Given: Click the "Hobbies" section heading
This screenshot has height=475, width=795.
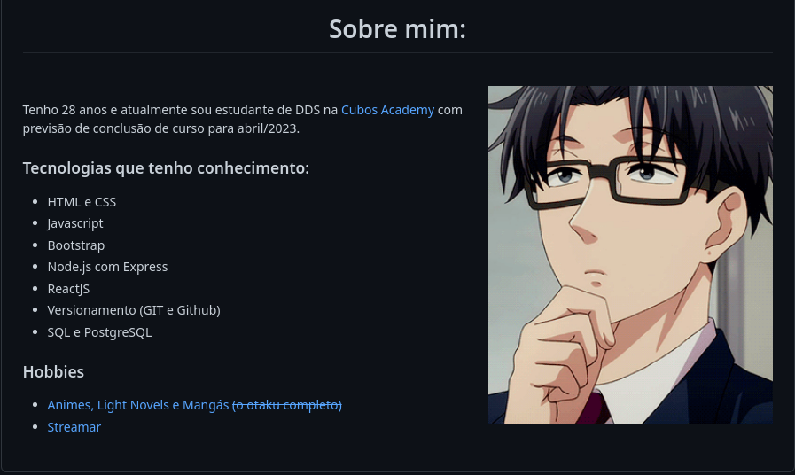Looking at the screenshot, I should pyautogui.click(x=53, y=371).
